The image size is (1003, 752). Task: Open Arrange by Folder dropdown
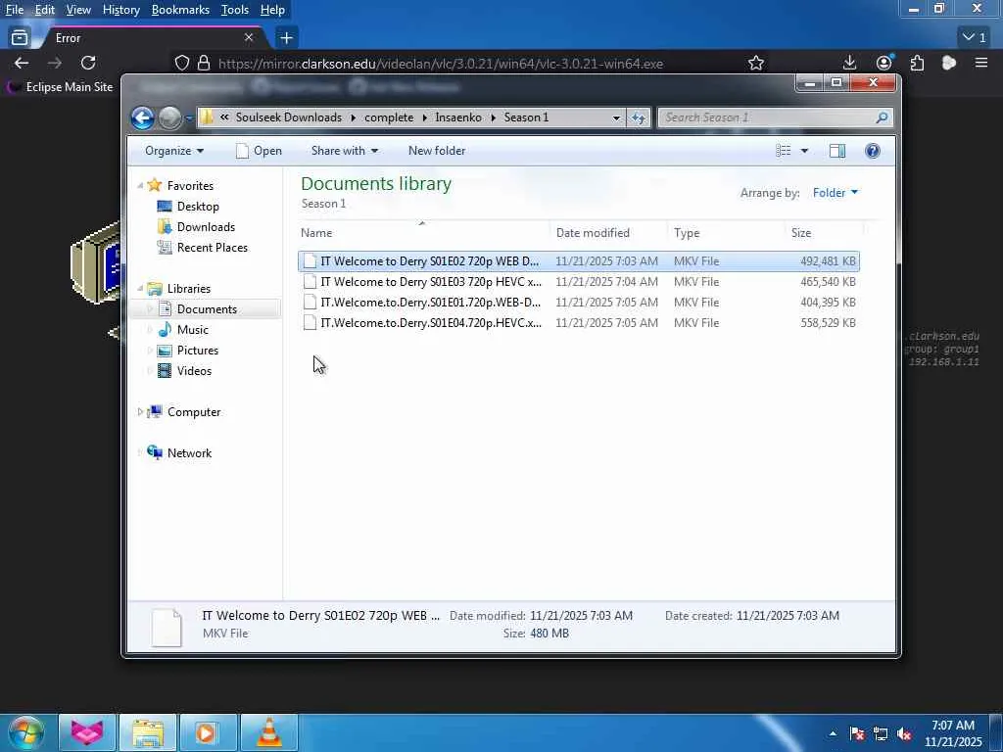click(x=835, y=193)
